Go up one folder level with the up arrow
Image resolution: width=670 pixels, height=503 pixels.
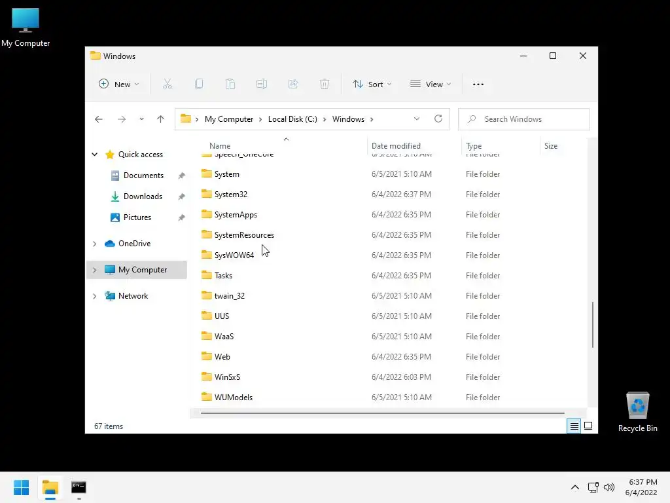(161, 119)
